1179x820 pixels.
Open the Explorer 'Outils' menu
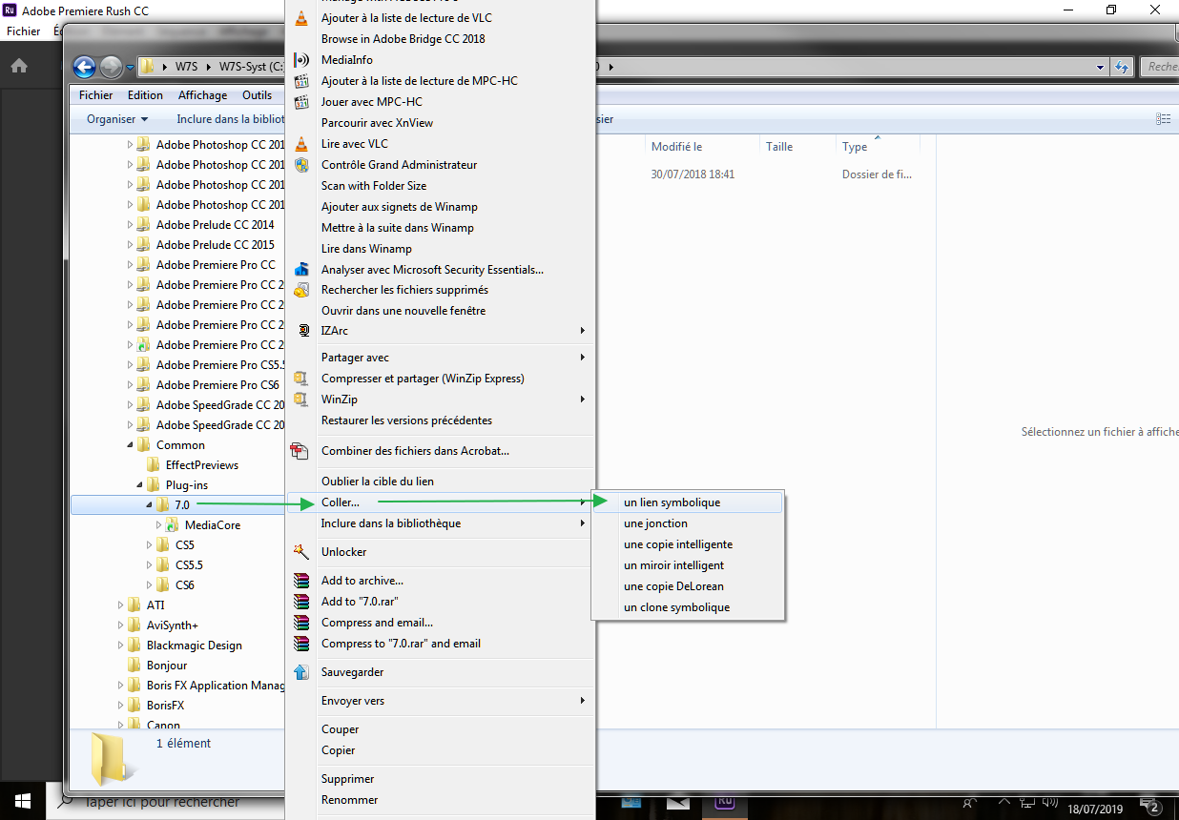point(257,95)
